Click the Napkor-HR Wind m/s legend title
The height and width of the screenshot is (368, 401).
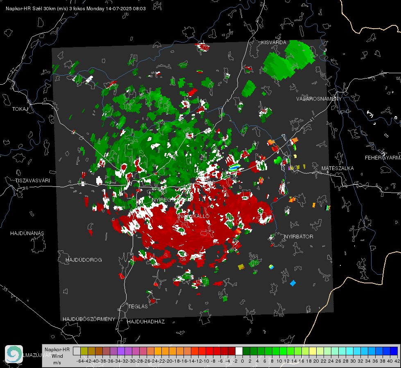[x=57, y=356]
